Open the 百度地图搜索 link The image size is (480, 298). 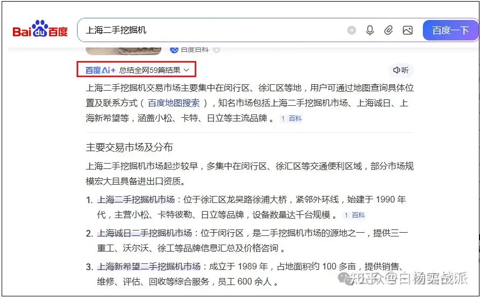pyautogui.click(x=174, y=103)
